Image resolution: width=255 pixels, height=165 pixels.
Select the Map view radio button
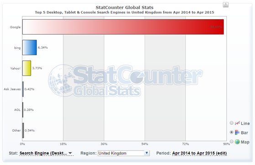coord(231,142)
